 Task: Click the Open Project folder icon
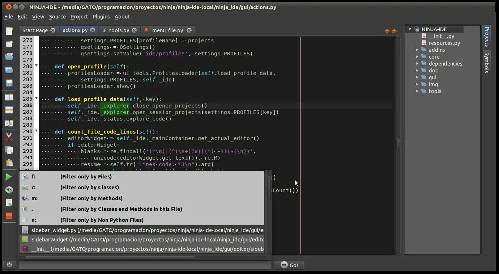(9, 70)
